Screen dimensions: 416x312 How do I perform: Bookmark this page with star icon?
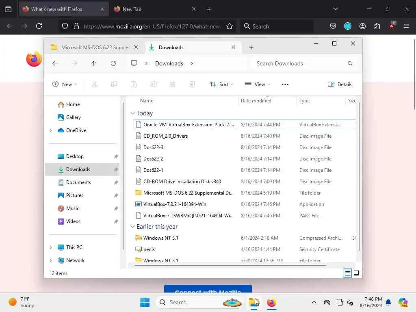click(x=230, y=26)
